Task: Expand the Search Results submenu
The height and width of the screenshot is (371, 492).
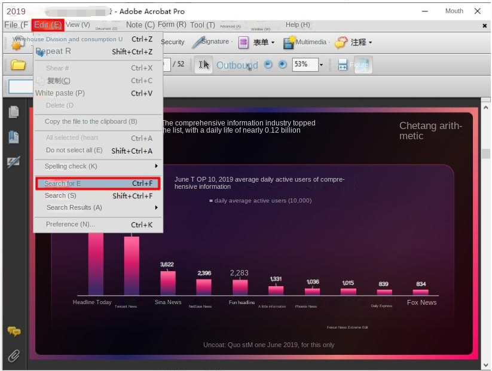Action: 98,207
